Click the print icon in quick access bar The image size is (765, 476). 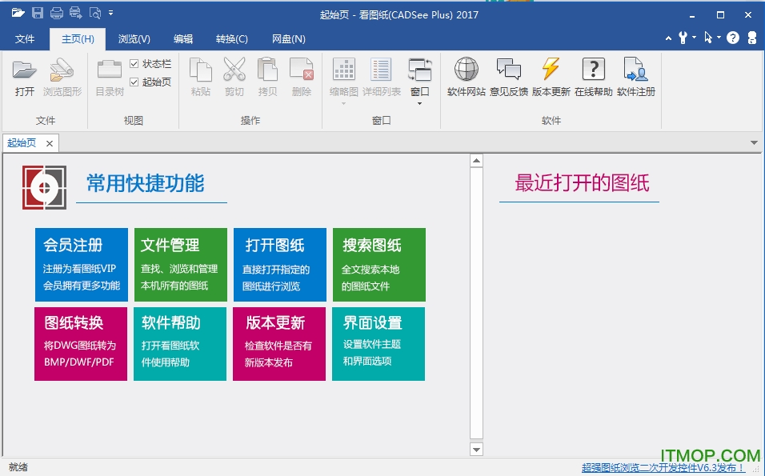(x=57, y=13)
